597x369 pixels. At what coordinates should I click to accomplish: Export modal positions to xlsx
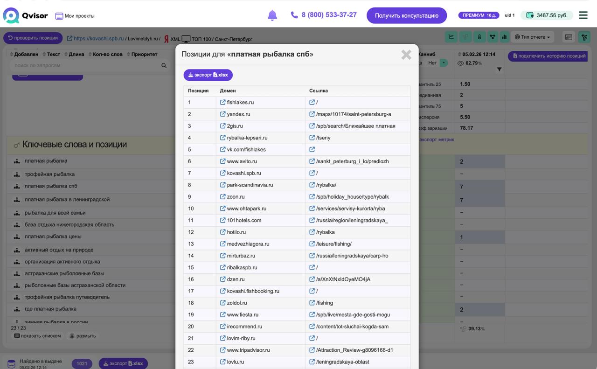208,75
